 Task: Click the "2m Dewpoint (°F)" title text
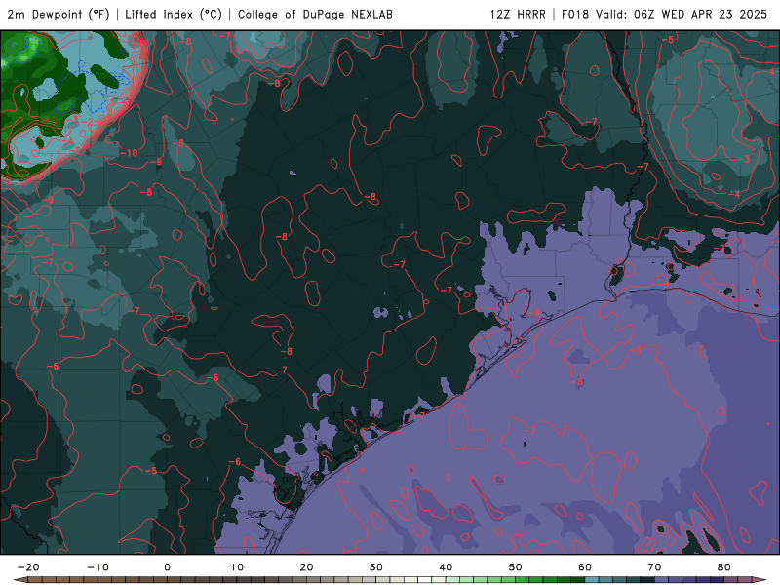point(58,15)
